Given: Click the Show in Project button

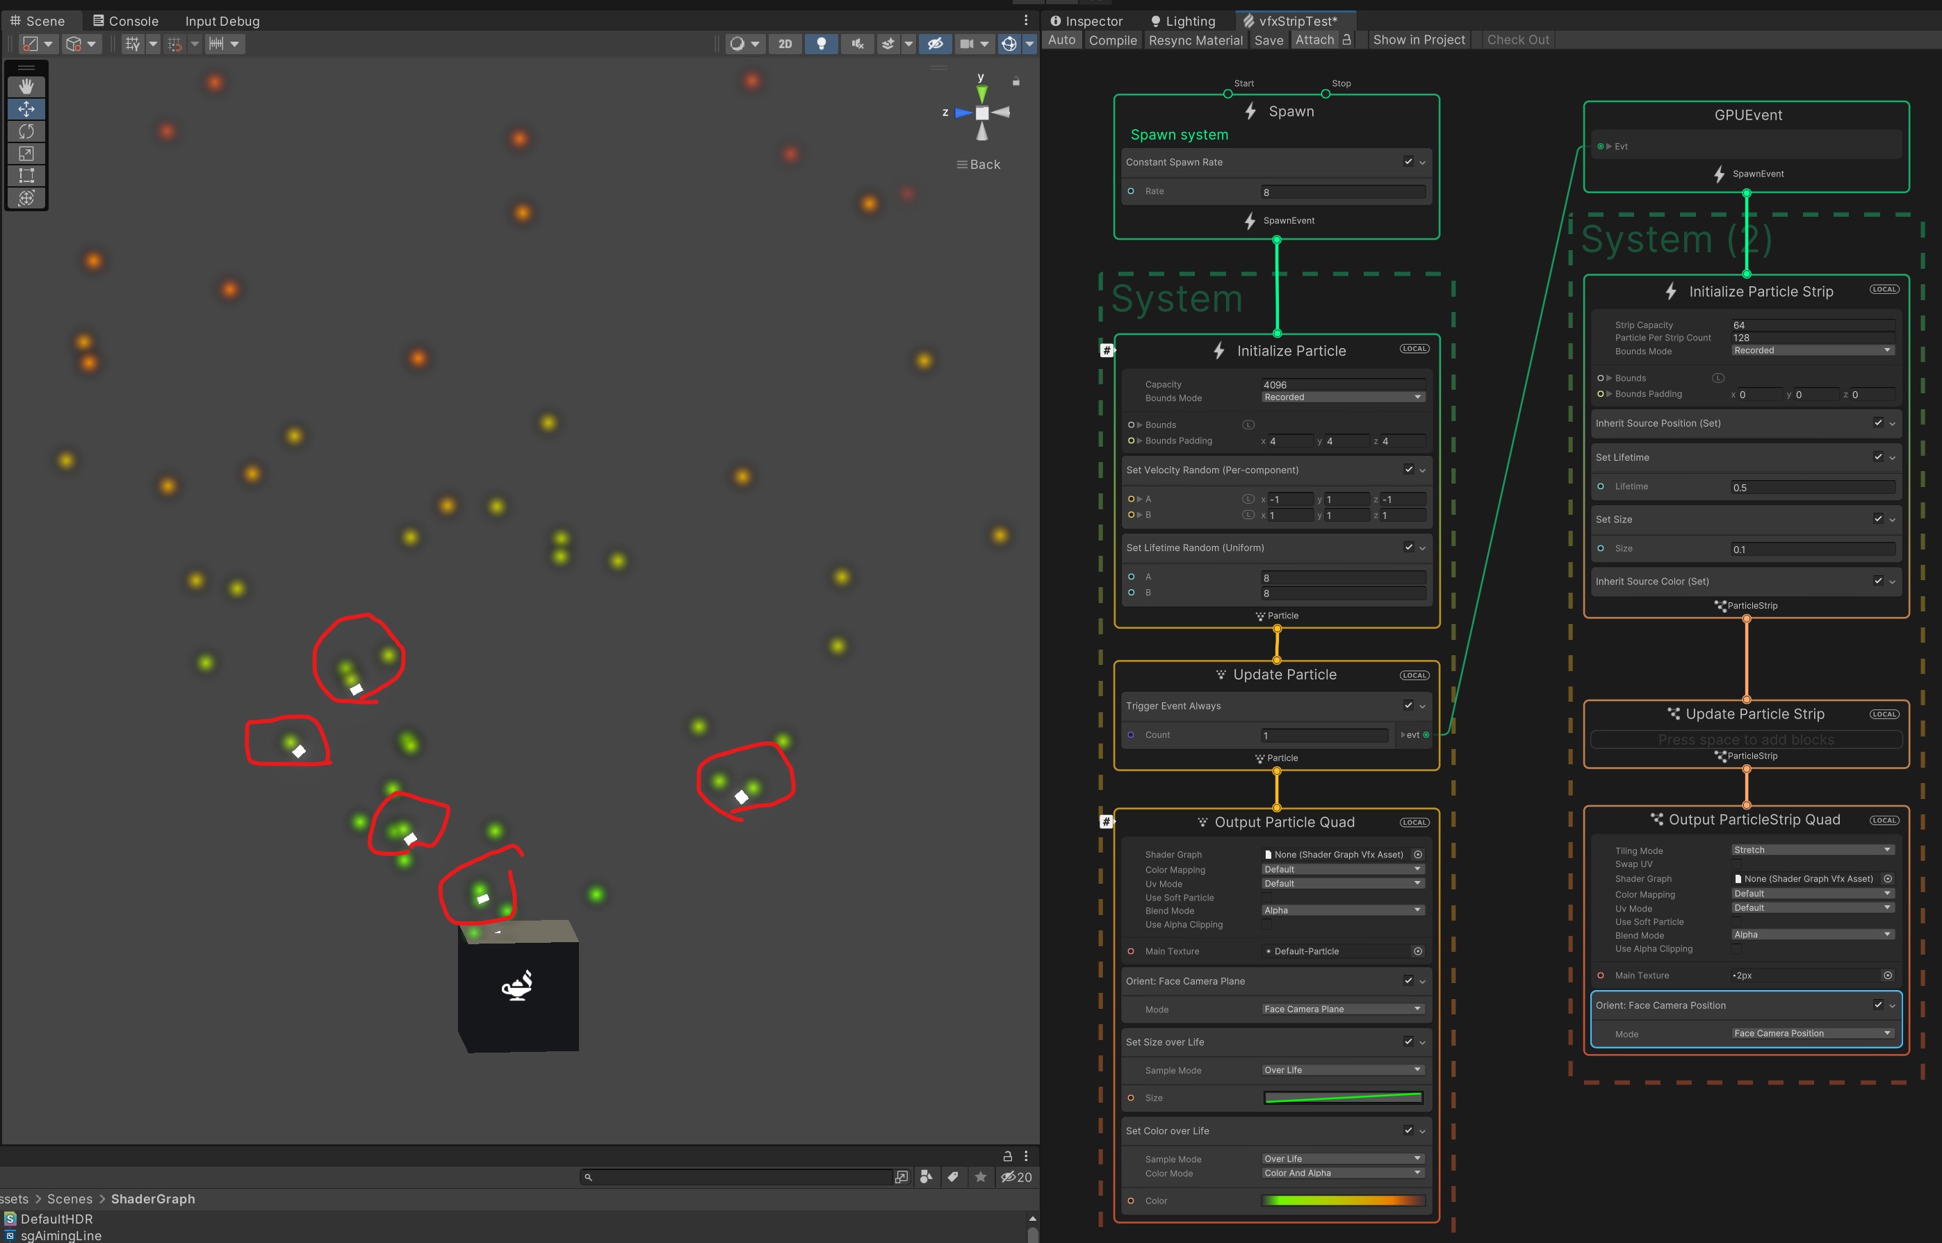Looking at the screenshot, I should pos(1418,40).
